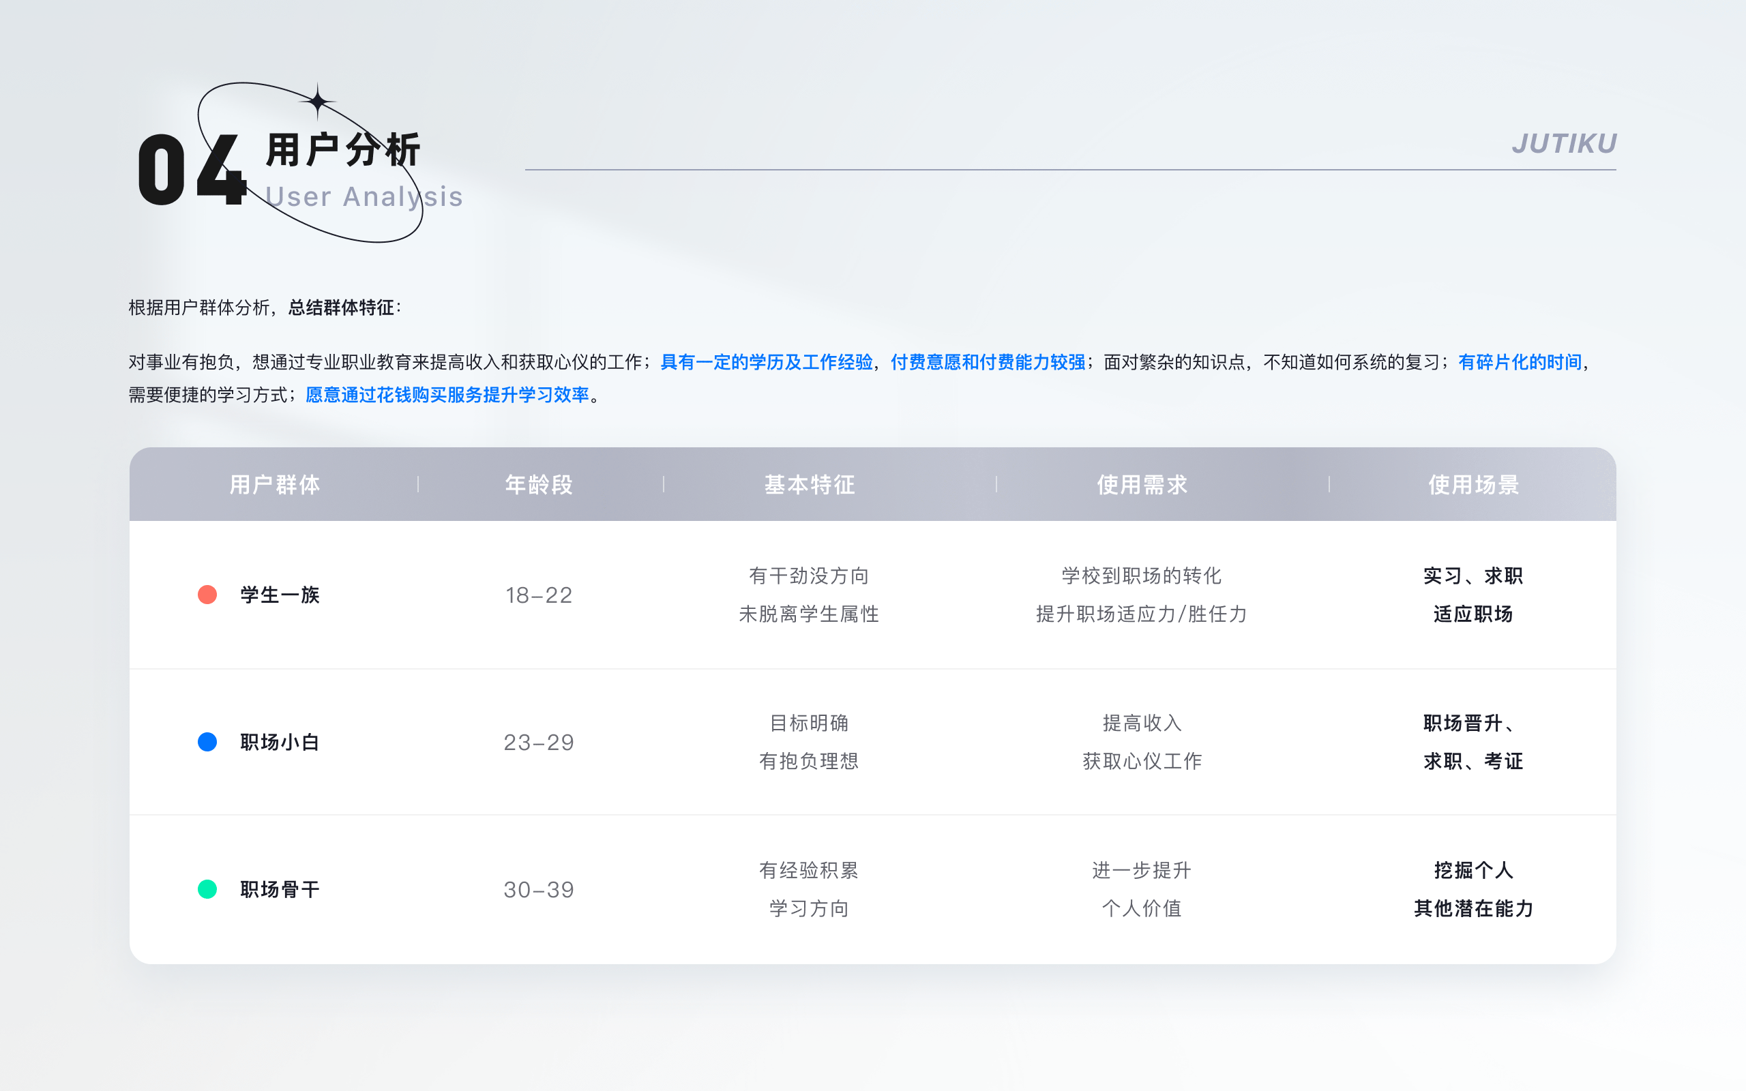
Task: Click the 挖掘个人 scenario text
Action: (x=1473, y=870)
